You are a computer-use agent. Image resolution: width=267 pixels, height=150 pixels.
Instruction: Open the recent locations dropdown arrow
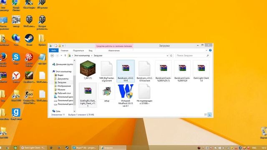pyautogui.click(x=61, y=55)
